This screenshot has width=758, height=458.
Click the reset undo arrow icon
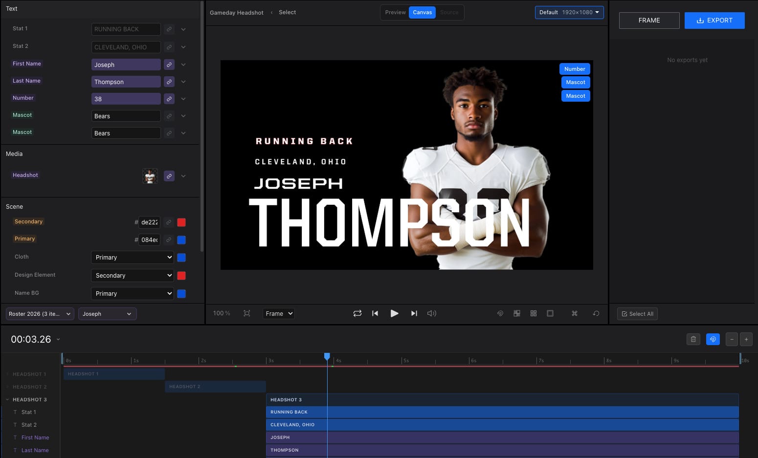tap(596, 313)
